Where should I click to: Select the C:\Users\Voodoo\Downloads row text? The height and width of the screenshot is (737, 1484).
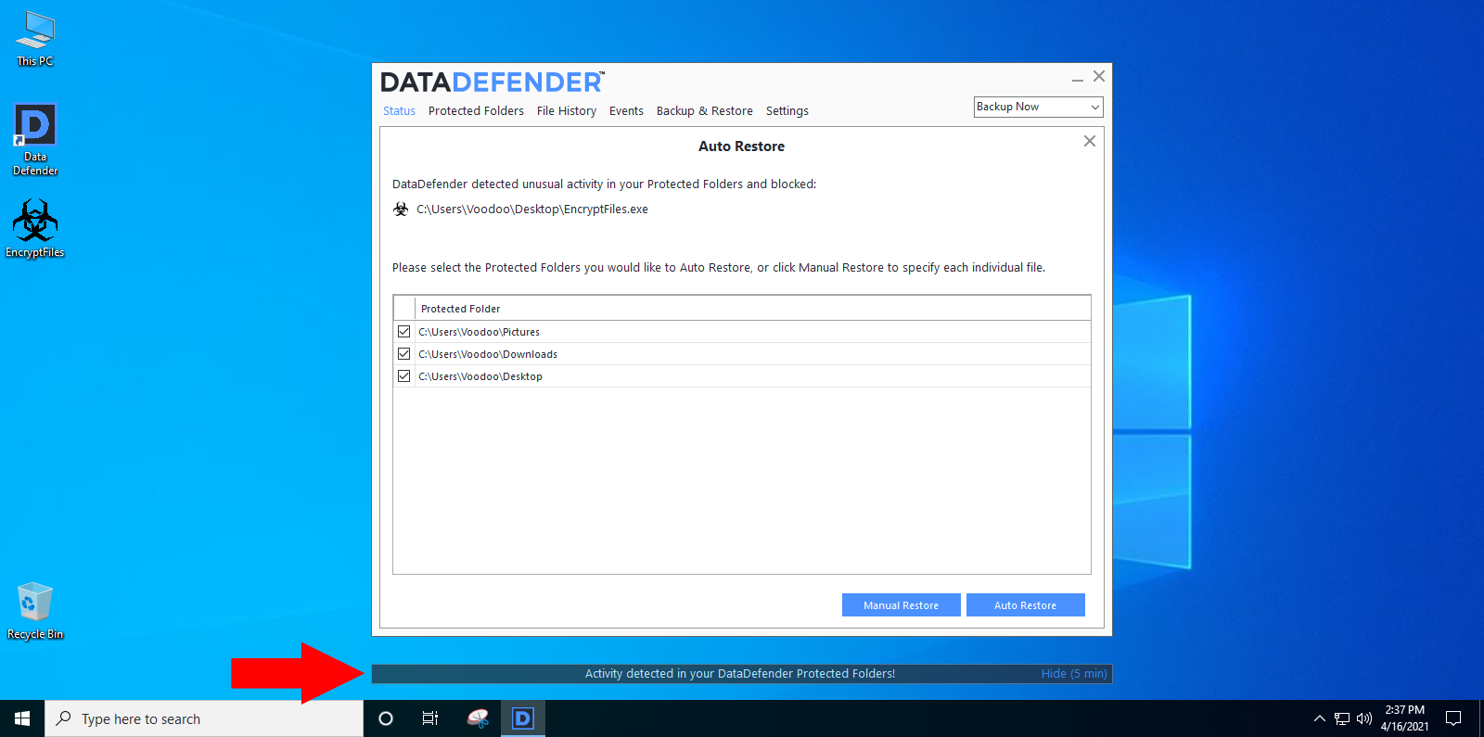(488, 354)
